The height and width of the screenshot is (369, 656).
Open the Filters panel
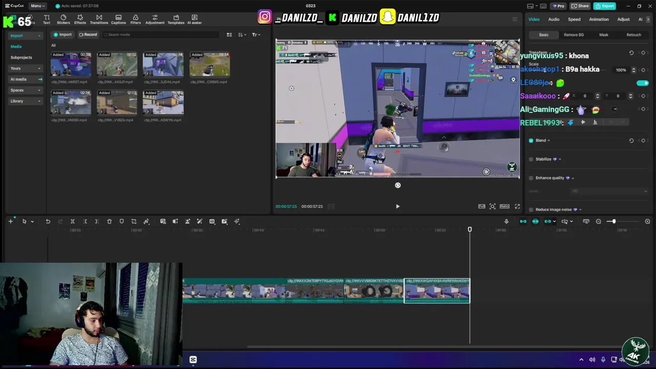pyautogui.click(x=135, y=19)
